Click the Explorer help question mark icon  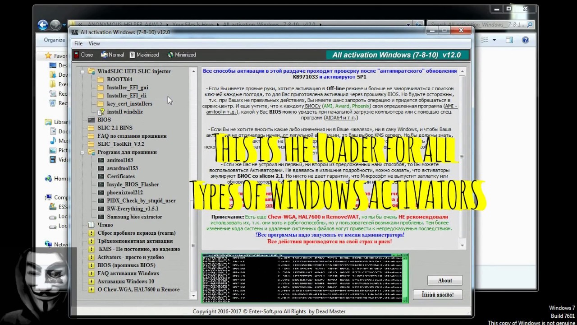525,40
